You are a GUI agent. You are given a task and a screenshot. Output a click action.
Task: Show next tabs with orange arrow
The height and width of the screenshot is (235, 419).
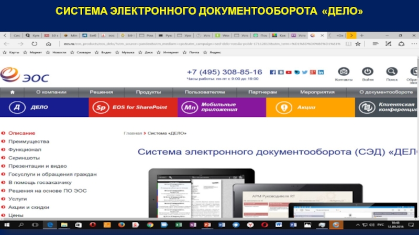[x=351, y=36]
